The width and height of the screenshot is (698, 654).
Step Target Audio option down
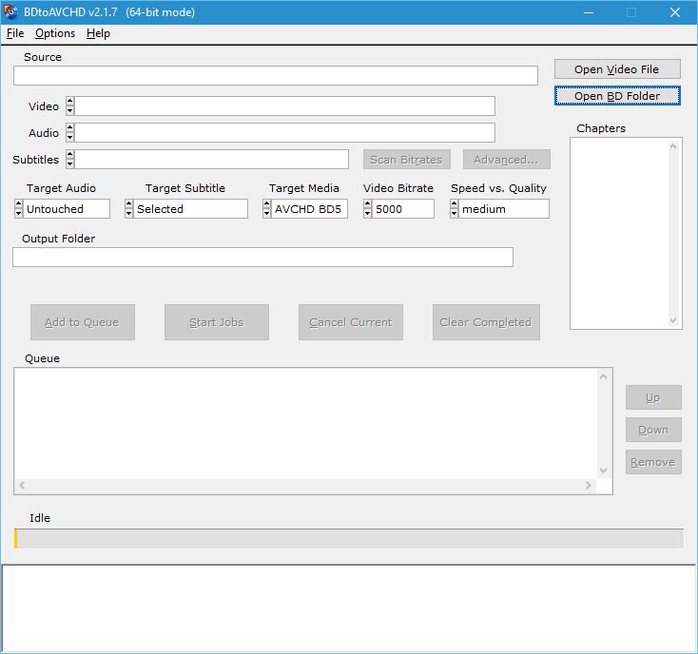point(18,214)
